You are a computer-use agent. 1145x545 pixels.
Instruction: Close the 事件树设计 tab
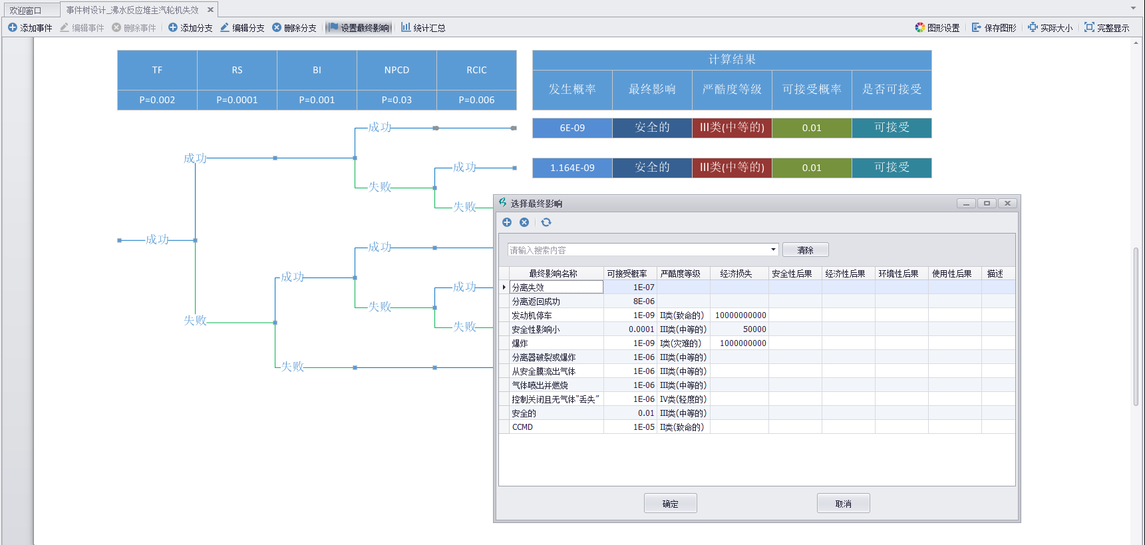(210, 10)
